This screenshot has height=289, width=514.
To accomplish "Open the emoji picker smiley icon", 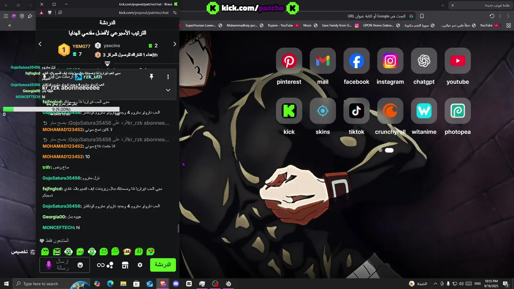I will (80, 265).
